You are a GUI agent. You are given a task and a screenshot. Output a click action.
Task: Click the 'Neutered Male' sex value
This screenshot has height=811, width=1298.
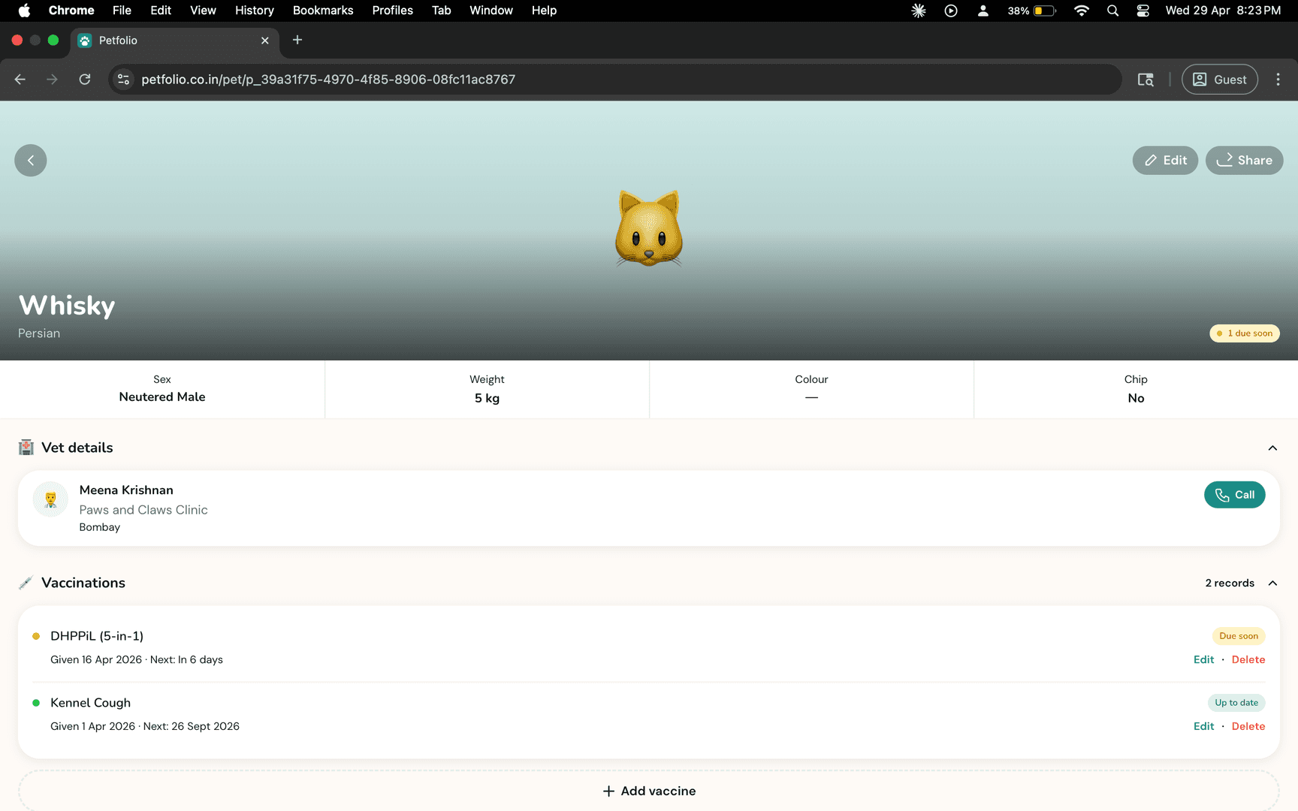point(162,397)
